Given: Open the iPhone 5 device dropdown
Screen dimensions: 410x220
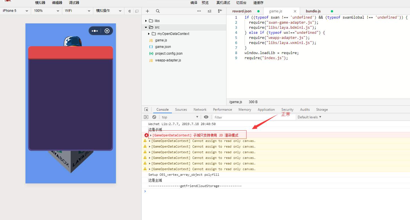Looking at the screenshot, I should 16,11.
